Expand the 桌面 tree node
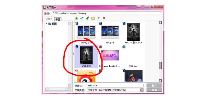Screen dimensions: 210x100 coord(46,24)
